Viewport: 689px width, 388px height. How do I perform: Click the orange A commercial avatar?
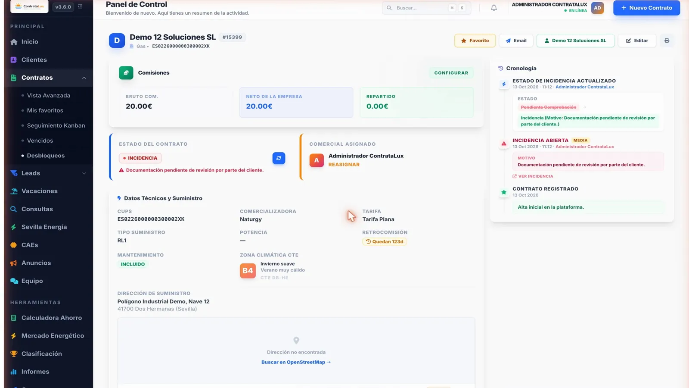(x=317, y=160)
